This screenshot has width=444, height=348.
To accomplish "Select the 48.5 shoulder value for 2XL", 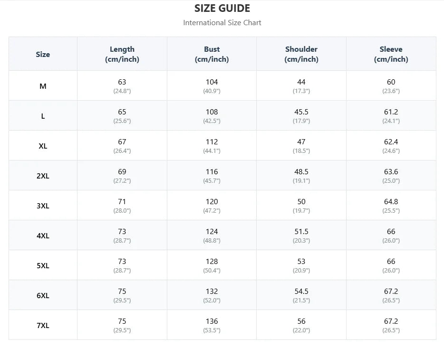I will 301,172.
